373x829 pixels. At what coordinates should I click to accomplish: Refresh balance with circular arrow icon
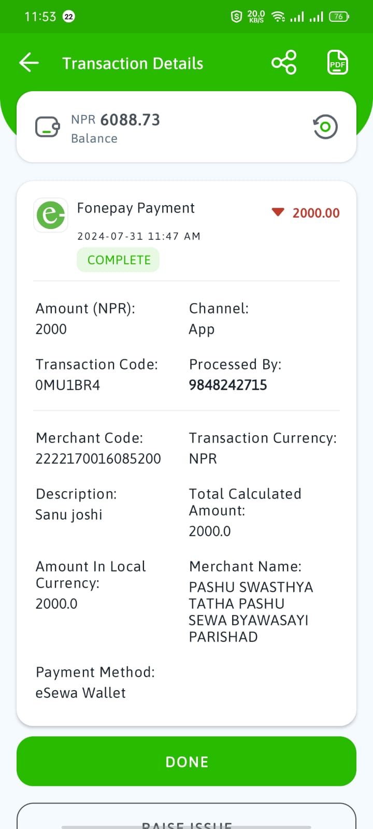point(325,127)
